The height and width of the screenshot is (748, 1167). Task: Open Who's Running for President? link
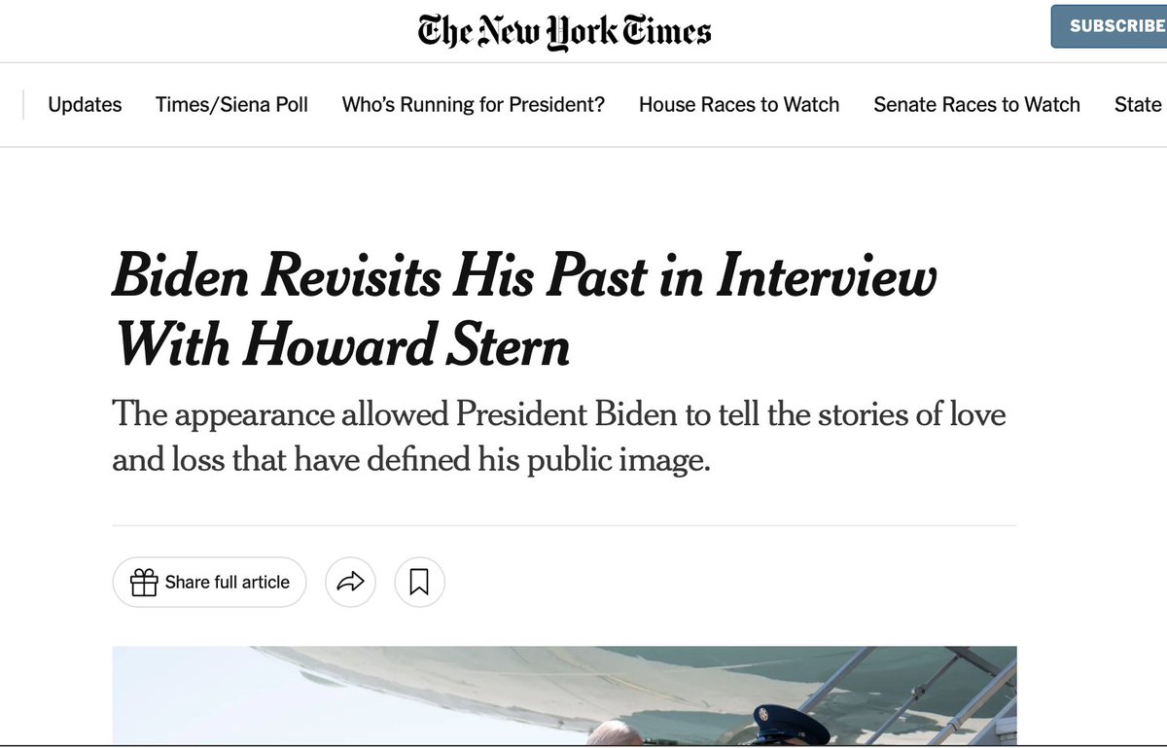click(473, 105)
